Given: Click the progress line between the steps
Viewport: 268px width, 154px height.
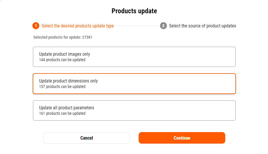Looking at the screenshot, I should point(137,26).
